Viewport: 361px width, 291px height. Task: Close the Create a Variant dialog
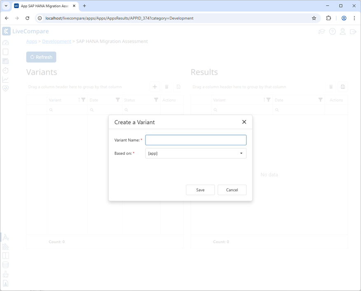coord(244,122)
